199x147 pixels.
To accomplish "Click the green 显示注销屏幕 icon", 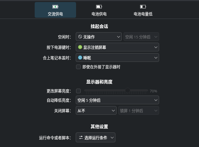I will pos(80,47).
